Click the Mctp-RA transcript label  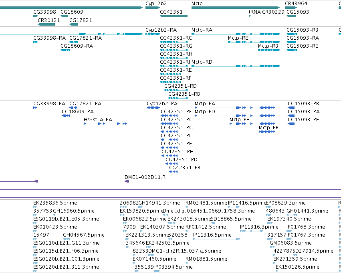pyautogui.click(x=202, y=30)
